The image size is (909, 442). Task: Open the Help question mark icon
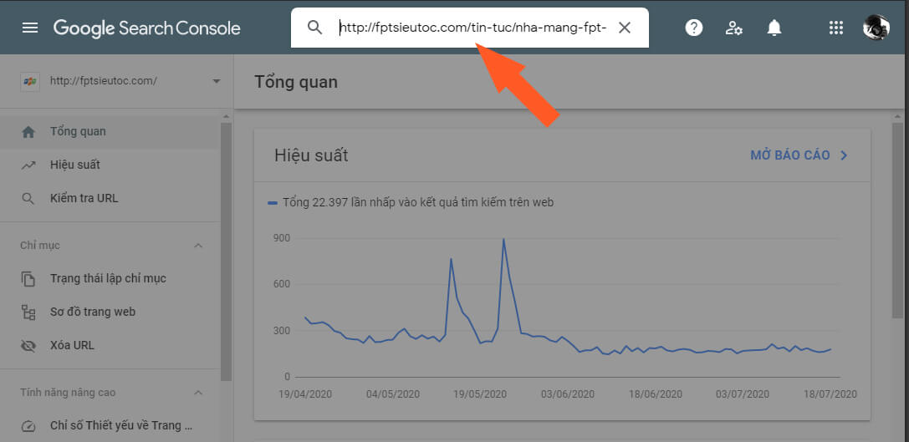(694, 28)
